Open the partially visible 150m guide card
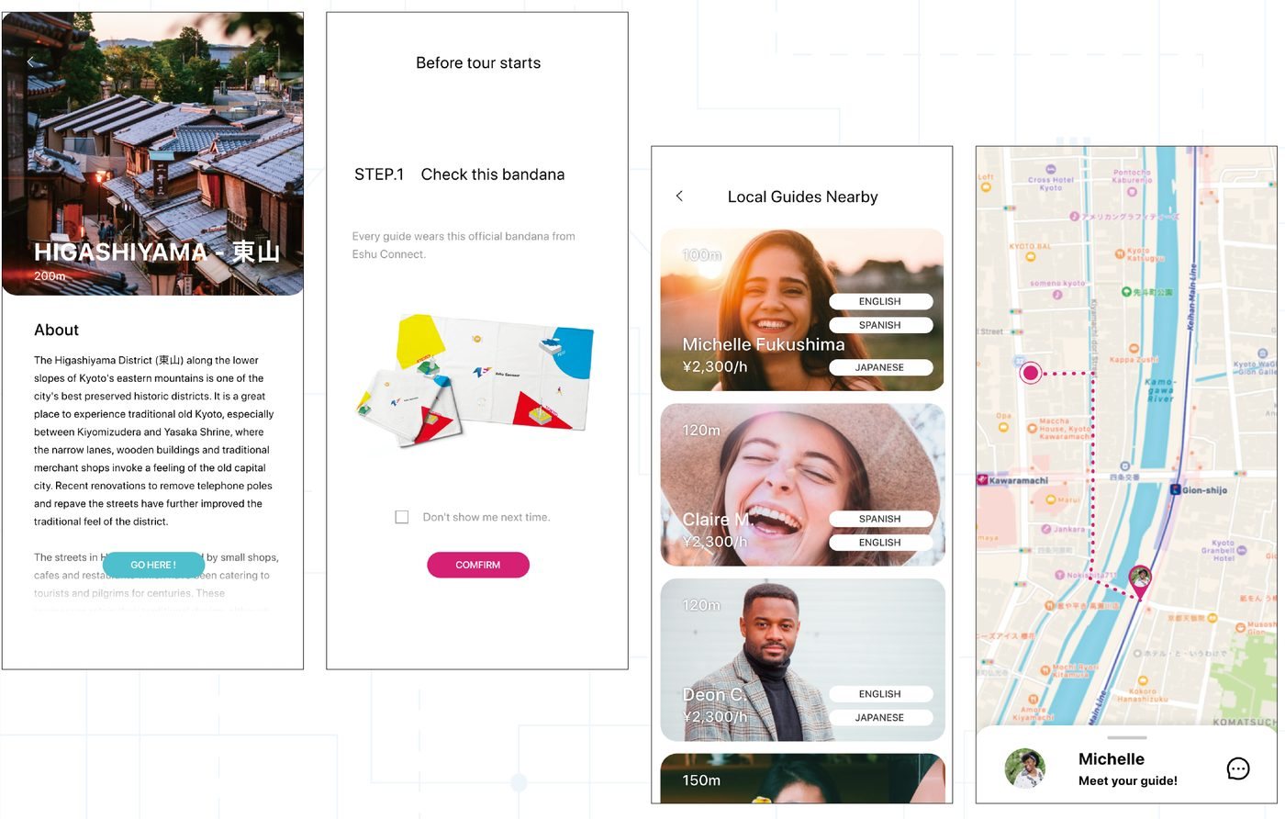The width and height of the screenshot is (1285, 819). point(802,778)
